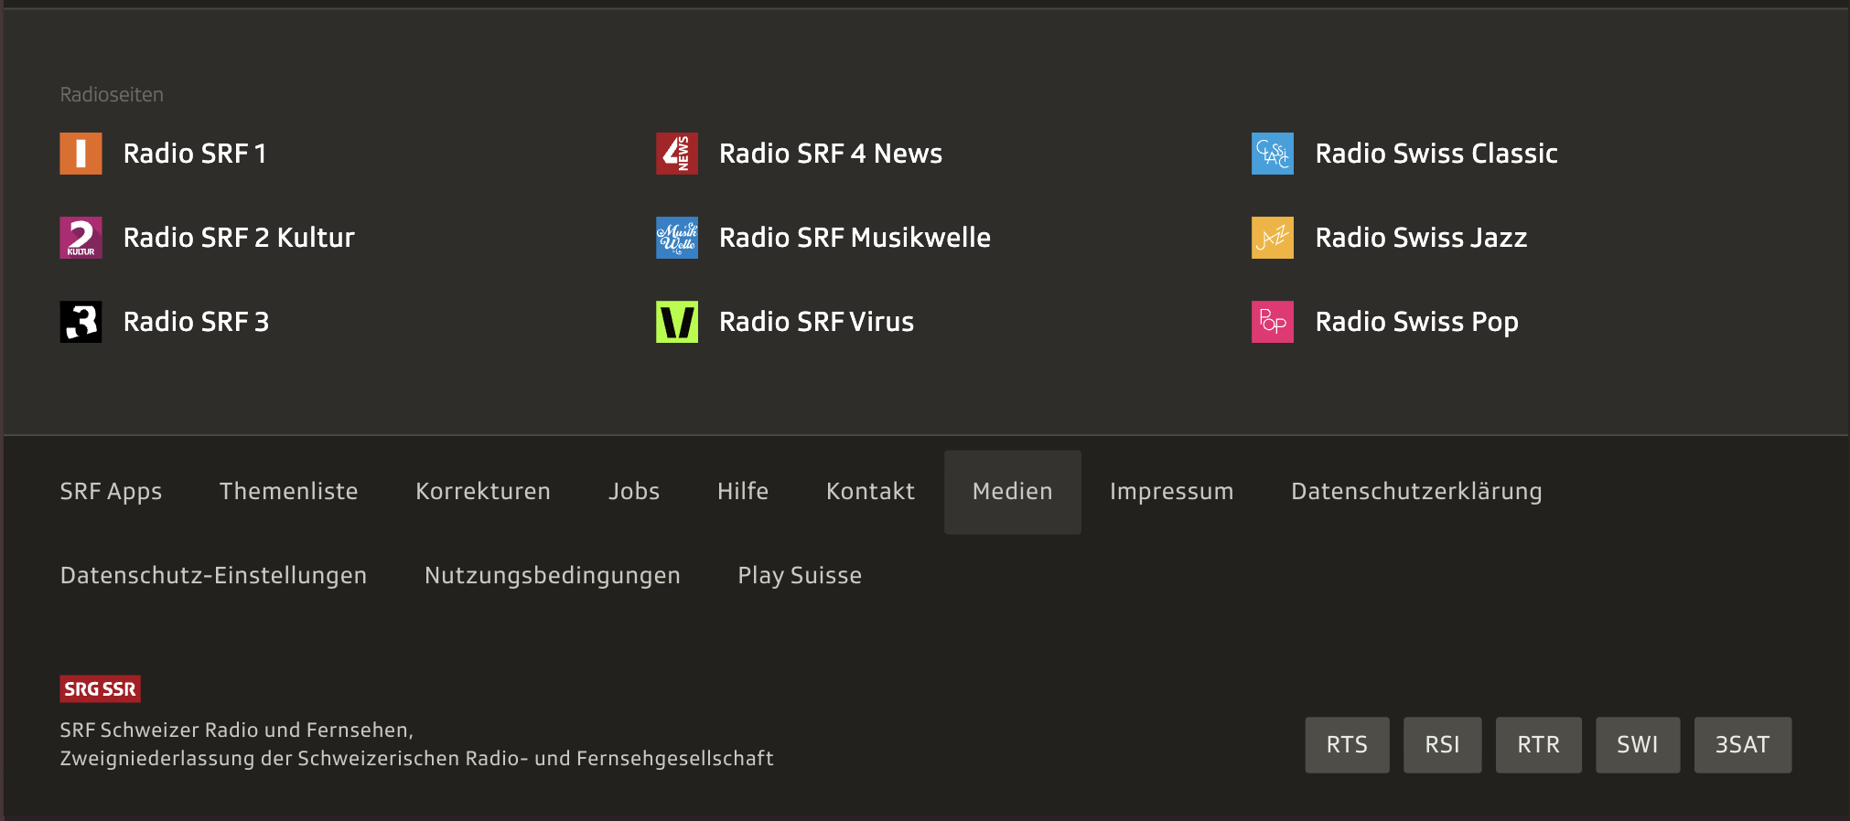Image resolution: width=1850 pixels, height=821 pixels.
Task: Click the SWI button
Action: click(1638, 745)
